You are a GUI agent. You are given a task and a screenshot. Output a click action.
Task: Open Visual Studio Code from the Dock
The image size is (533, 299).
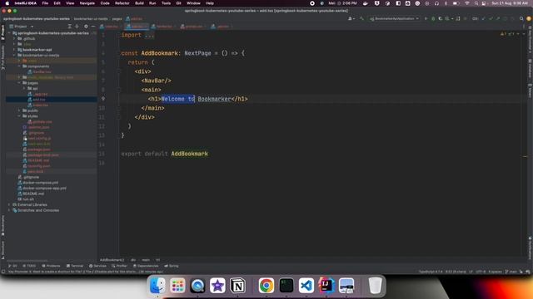tap(306, 286)
